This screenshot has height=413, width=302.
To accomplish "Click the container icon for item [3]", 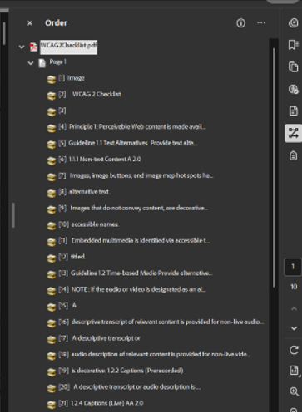I will pos(52,112).
